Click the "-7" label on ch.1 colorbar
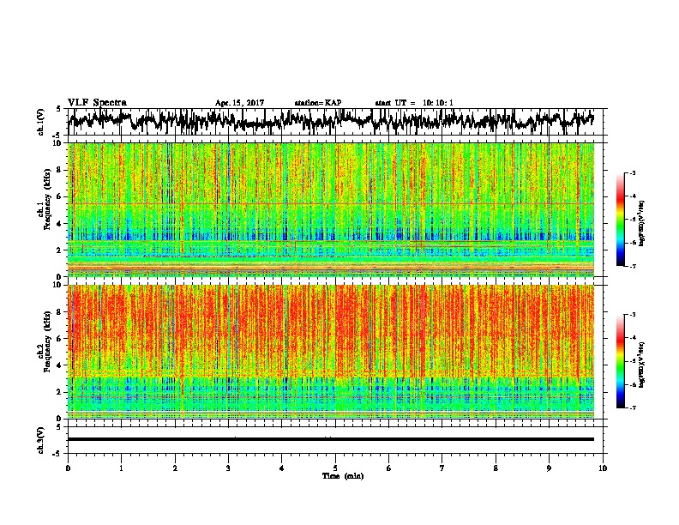This screenshot has height=525, width=679. pos(632,266)
